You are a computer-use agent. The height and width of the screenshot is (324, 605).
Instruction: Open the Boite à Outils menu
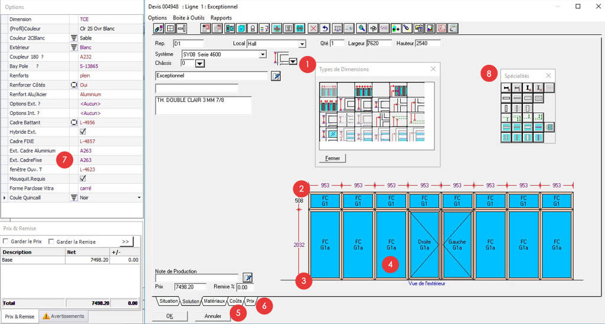point(189,18)
